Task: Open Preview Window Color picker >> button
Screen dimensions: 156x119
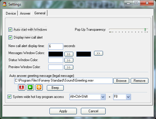Action: click(69, 67)
